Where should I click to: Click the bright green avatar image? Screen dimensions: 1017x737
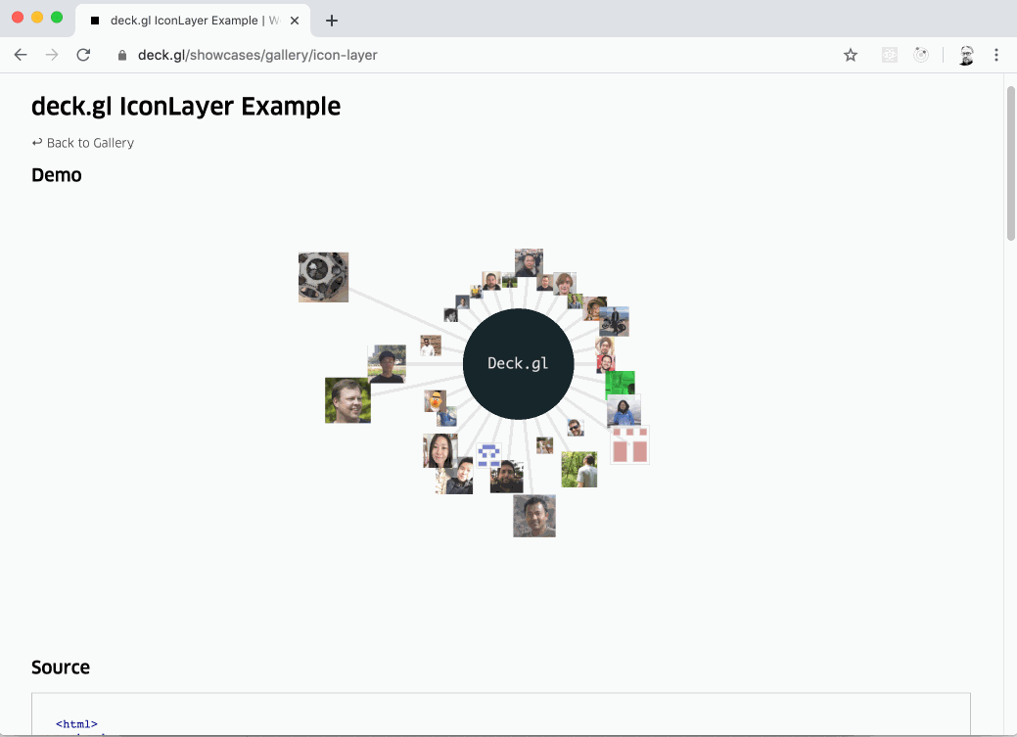coord(621,384)
